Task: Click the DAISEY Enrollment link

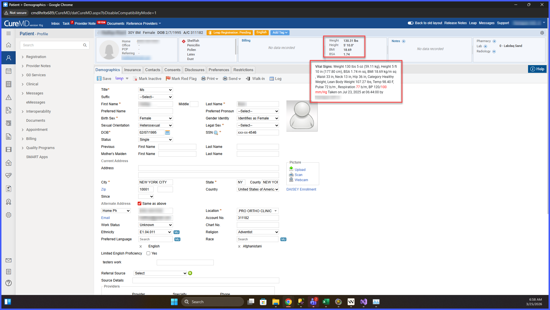Action: click(x=301, y=189)
